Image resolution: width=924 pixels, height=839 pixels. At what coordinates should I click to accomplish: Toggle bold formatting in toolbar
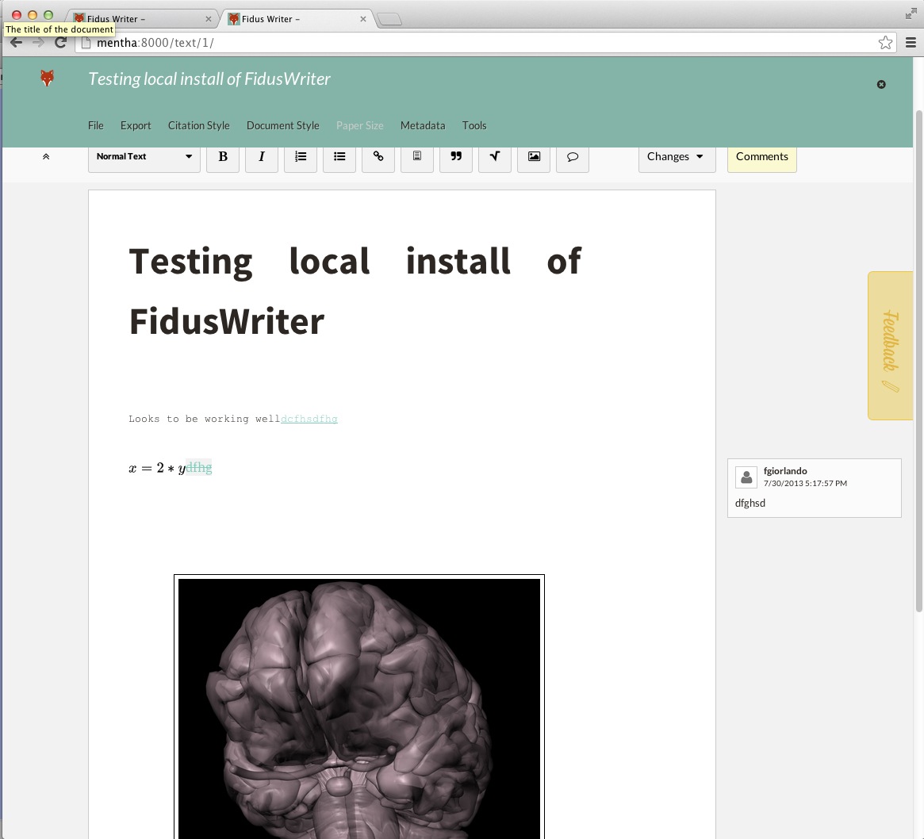pyautogui.click(x=223, y=157)
